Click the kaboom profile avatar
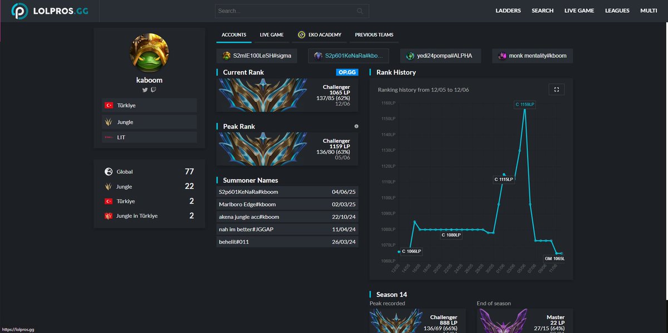Viewport: 668px width, 333px height. click(149, 53)
